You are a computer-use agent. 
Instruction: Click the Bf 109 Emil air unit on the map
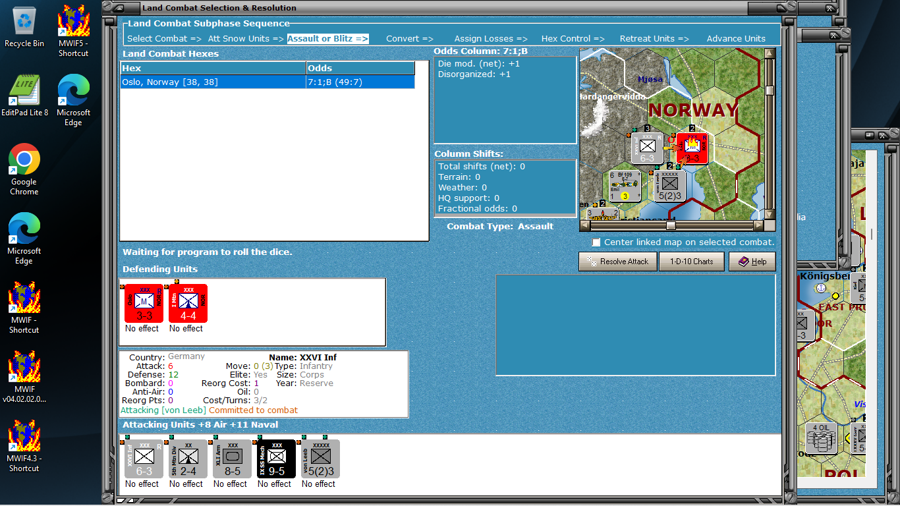pos(625,186)
